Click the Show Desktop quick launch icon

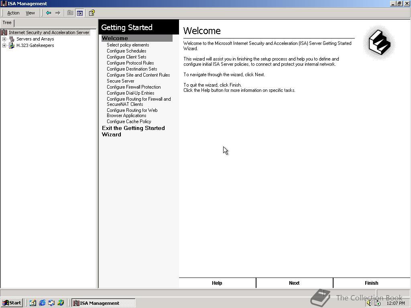pyautogui.click(x=33, y=303)
